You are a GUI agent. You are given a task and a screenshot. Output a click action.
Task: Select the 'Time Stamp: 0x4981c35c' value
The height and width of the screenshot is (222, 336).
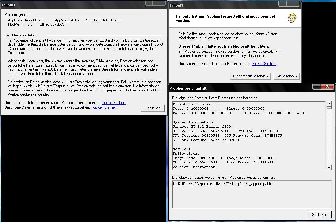pyautogui.click(x=251, y=163)
